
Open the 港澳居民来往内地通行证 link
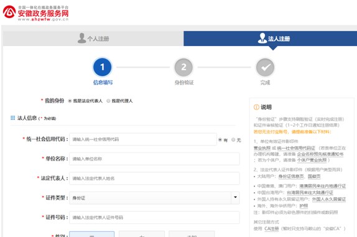(x=322, y=186)
